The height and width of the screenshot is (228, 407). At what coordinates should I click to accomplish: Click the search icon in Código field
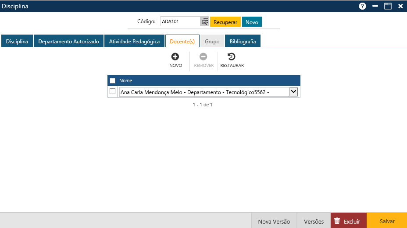204,22
